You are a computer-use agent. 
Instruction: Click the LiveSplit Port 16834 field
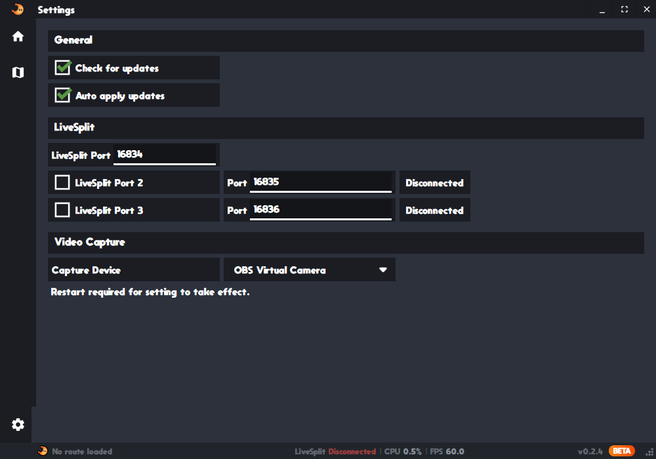(x=165, y=154)
